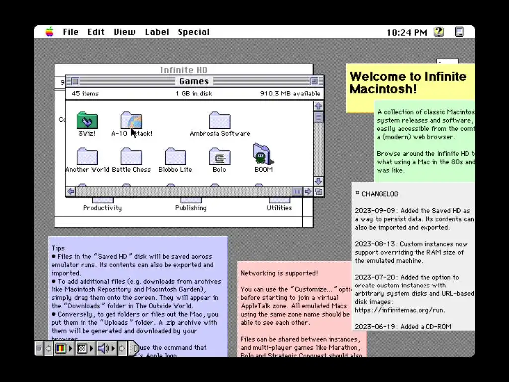Click the Control Strip left scroll arrow
Image resolution: width=509 pixels, height=382 pixels.
[48, 349]
